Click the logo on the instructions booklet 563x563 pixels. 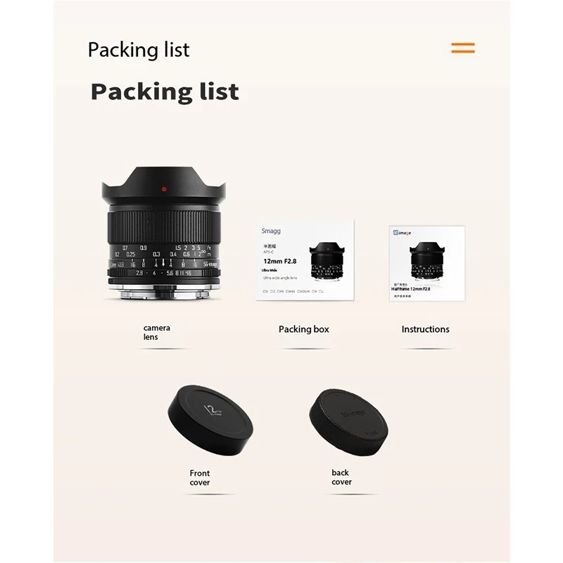click(402, 233)
